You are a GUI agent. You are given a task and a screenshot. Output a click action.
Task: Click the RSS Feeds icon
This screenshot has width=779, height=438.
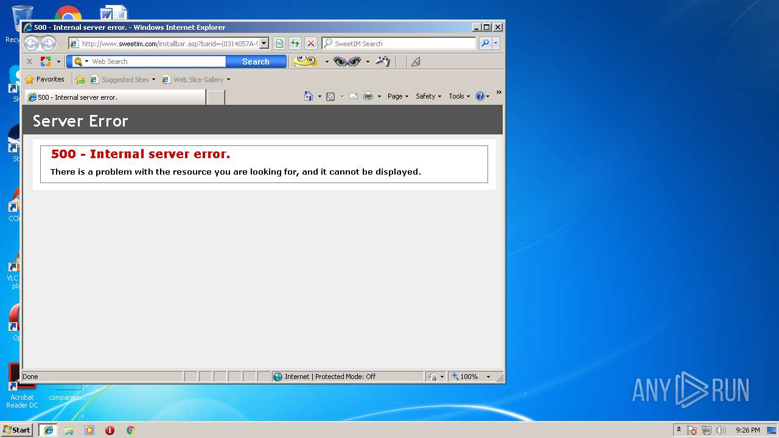coord(330,96)
